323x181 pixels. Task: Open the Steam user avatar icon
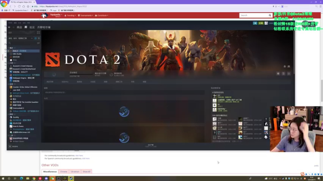[x=266, y=23]
